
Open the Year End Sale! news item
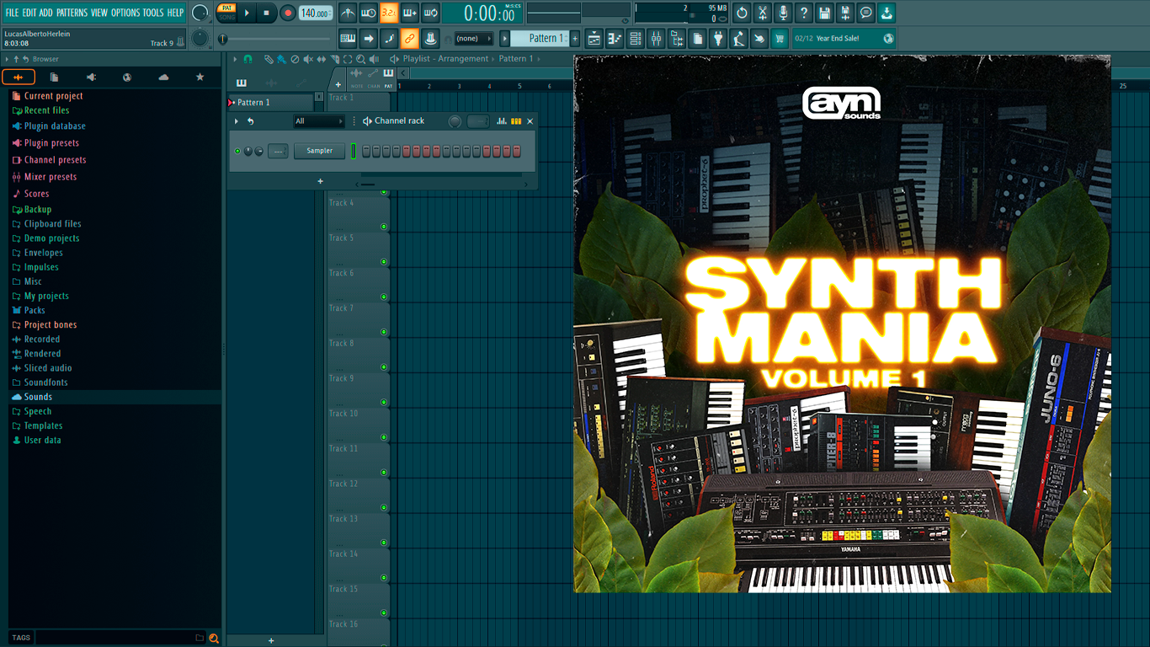coord(844,38)
